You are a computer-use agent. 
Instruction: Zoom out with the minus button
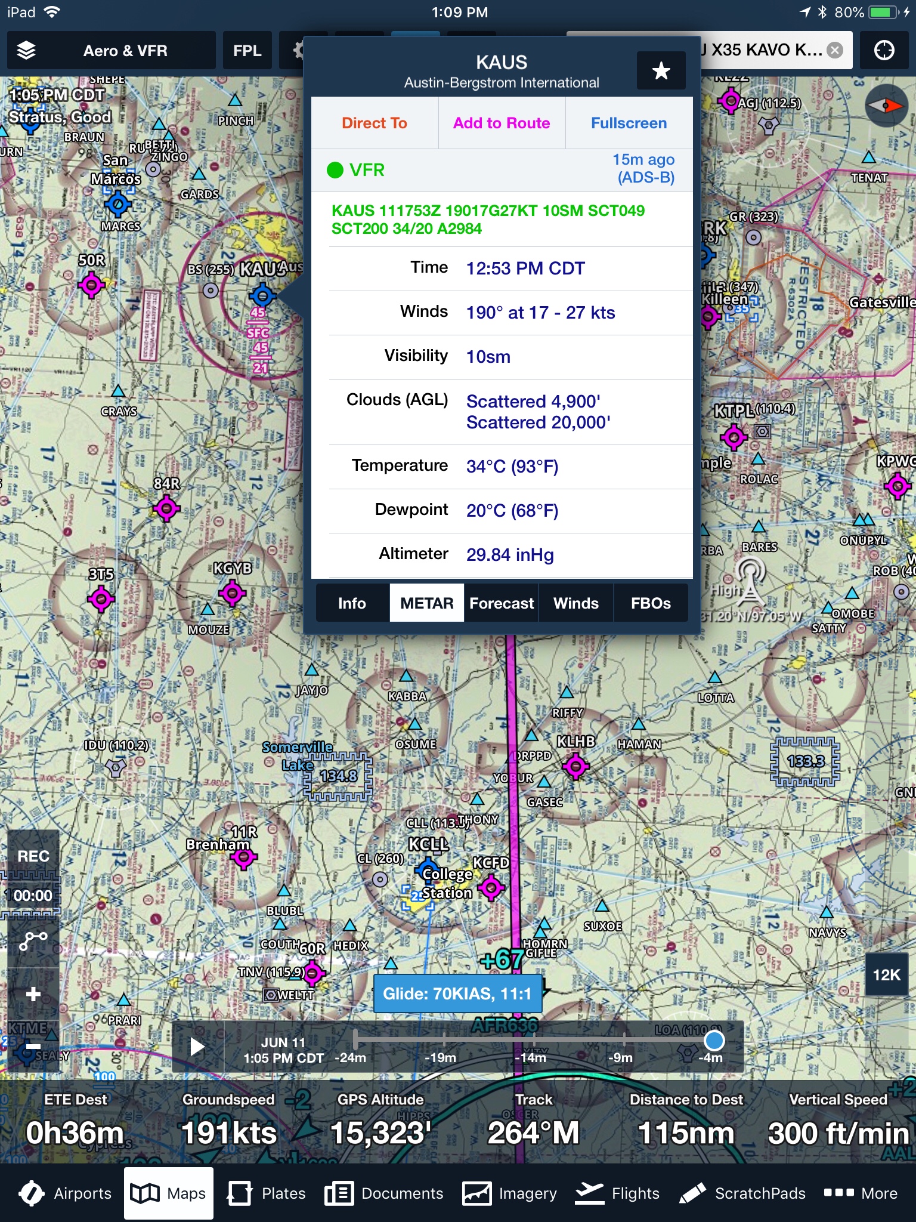pyautogui.click(x=33, y=1047)
